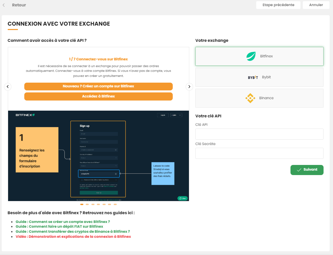
Task: Cancel with the Annuler button
Action: point(316,5)
